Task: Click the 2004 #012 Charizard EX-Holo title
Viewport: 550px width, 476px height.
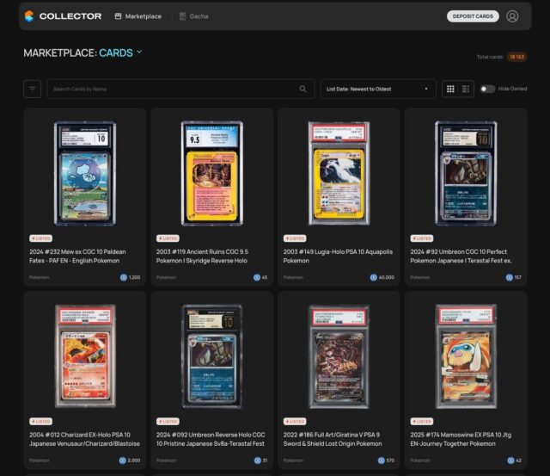Action: [84, 439]
